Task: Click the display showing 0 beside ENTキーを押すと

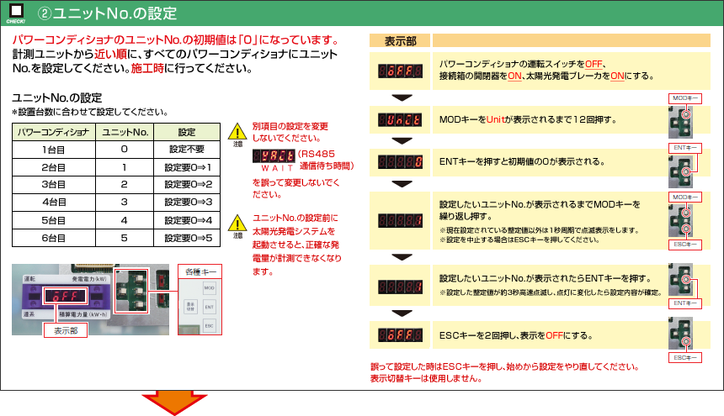Action: [401, 161]
